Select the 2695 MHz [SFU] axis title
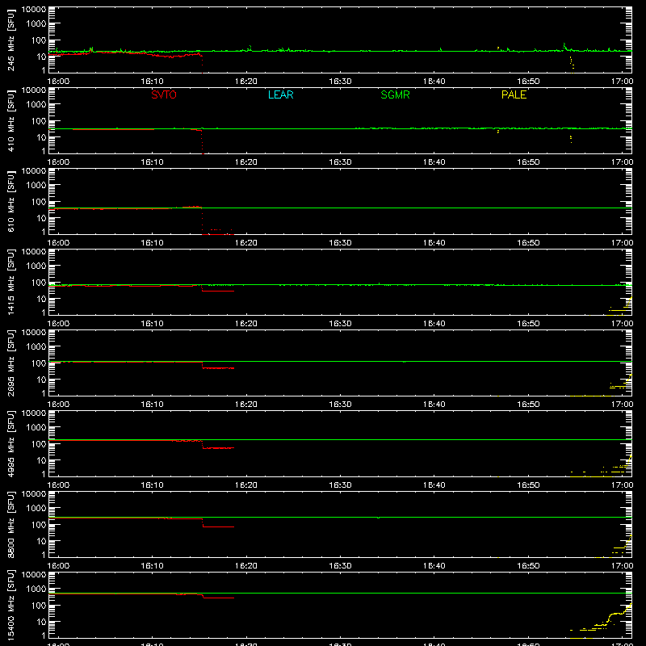Viewport: 646px width, 646px height. 10,363
